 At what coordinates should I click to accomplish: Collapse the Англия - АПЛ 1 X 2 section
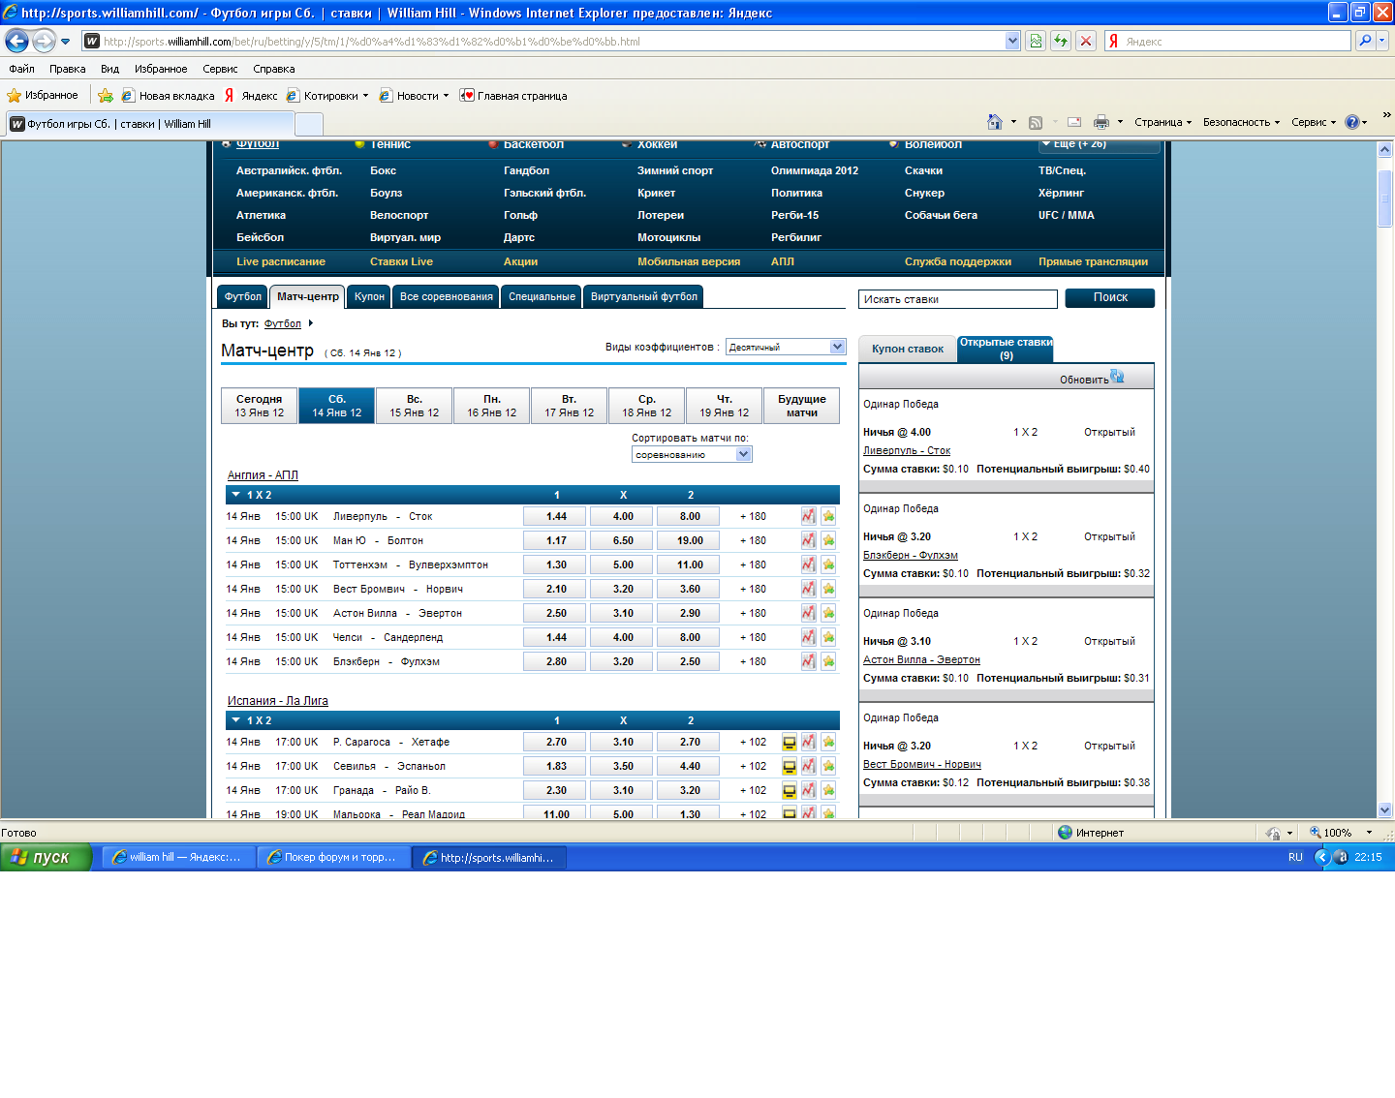click(235, 495)
